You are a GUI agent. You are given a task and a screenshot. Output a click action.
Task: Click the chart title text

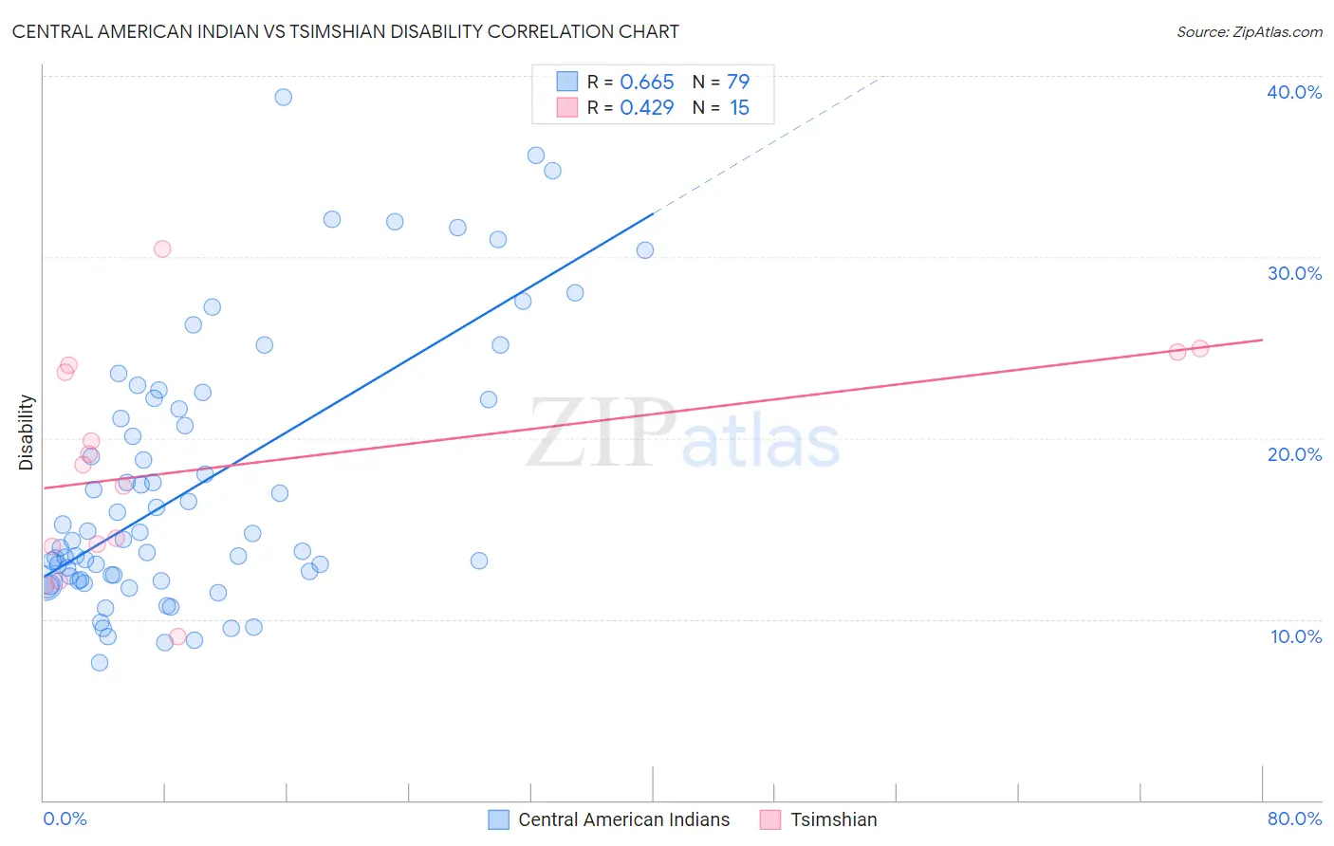click(345, 31)
